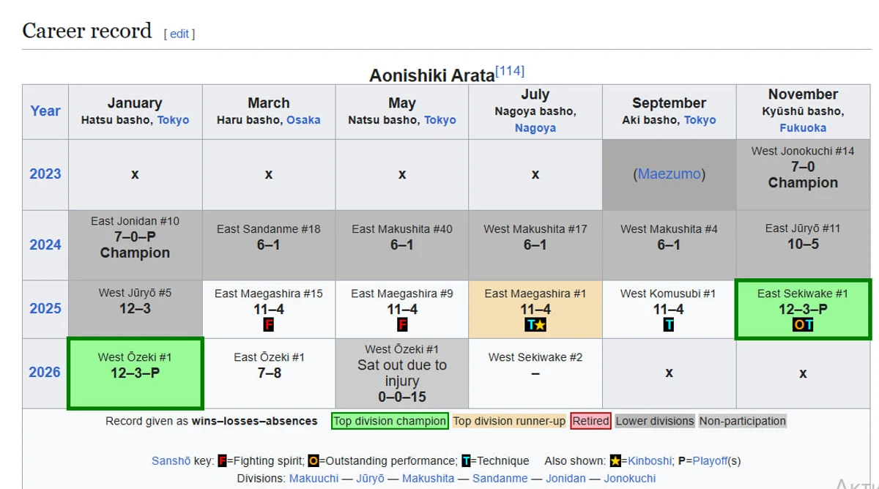Click the Fighting spirit icon under May 2025

(x=401, y=325)
